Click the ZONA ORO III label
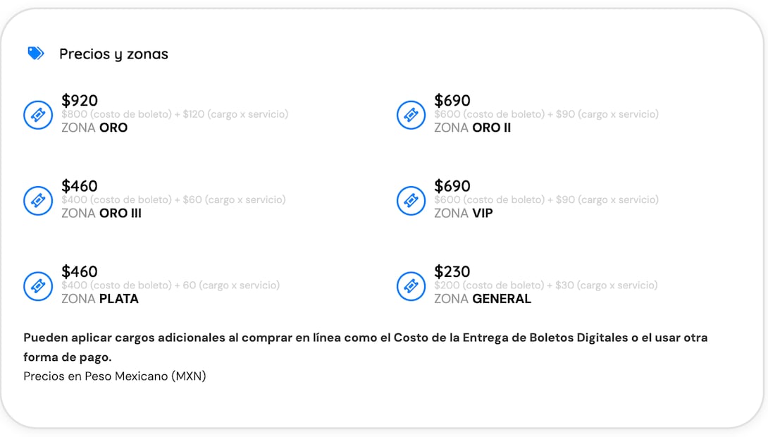 101,214
